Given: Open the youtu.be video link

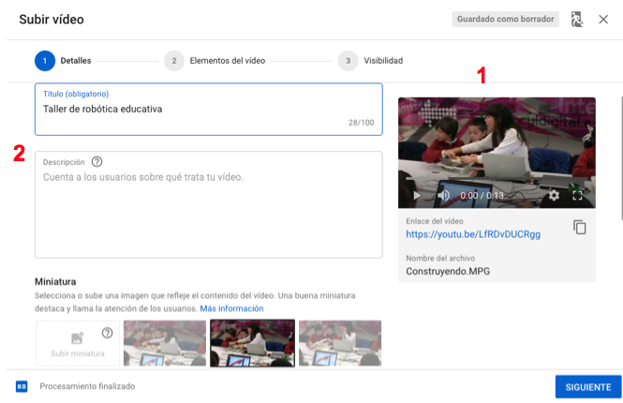Looking at the screenshot, I should click(x=473, y=234).
